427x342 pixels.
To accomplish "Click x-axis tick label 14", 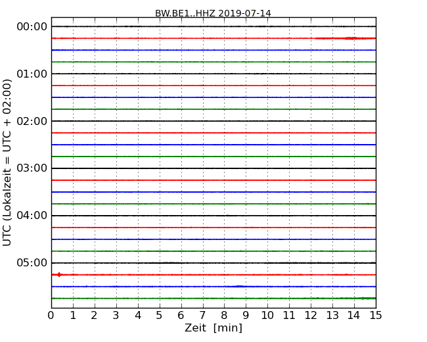I will (x=354, y=316).
